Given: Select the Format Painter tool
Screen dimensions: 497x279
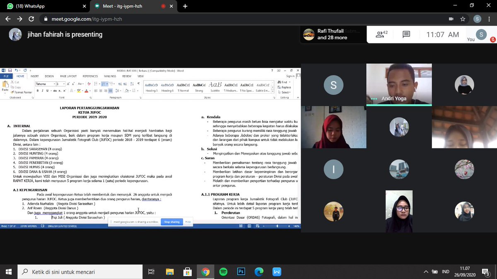Looking at the screenshot, I should point(22,92).
